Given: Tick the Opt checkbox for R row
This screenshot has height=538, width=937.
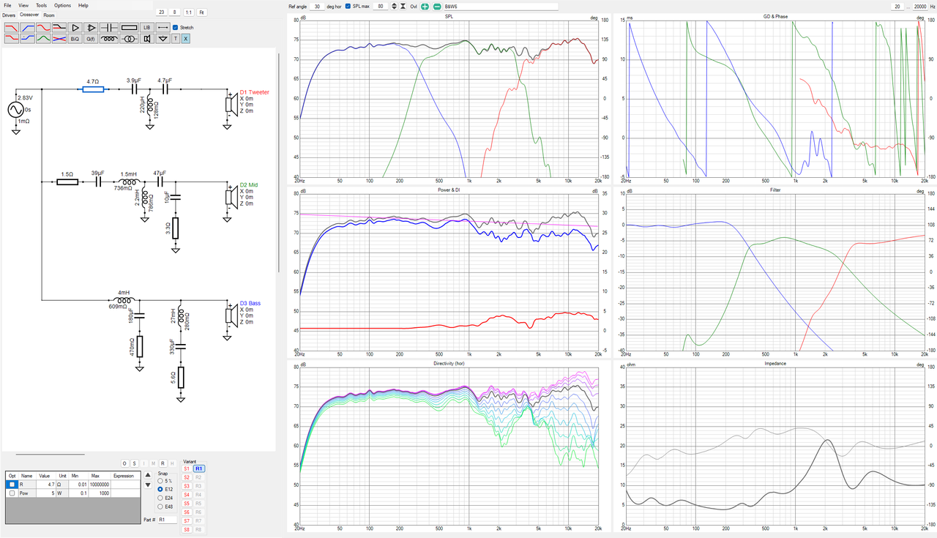Looking at the screenshot, I should coord(12,484).
